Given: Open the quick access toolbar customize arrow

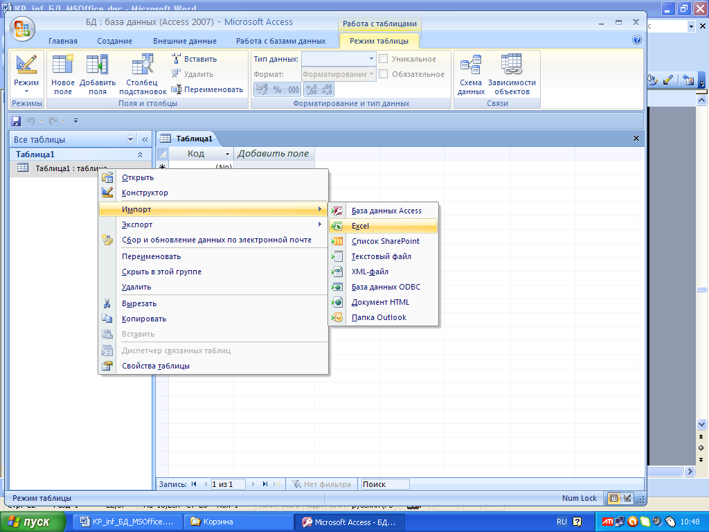Looking at the screenshot, I should click(x=75, y=121).
